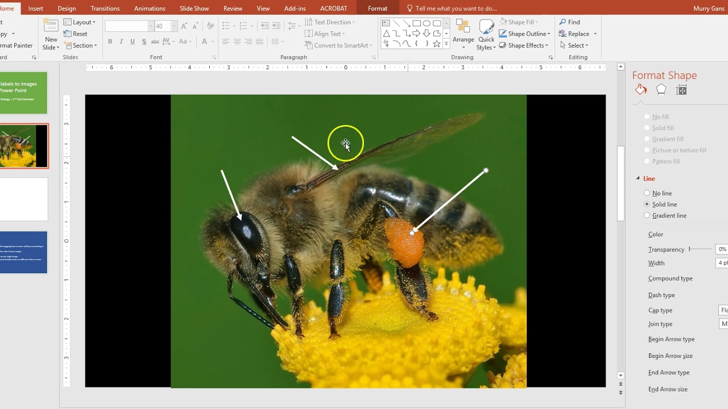Image resolution: width=728 pixels, height=409 pixels.
Task: Click the New Slide button
Action: [51, 35]
